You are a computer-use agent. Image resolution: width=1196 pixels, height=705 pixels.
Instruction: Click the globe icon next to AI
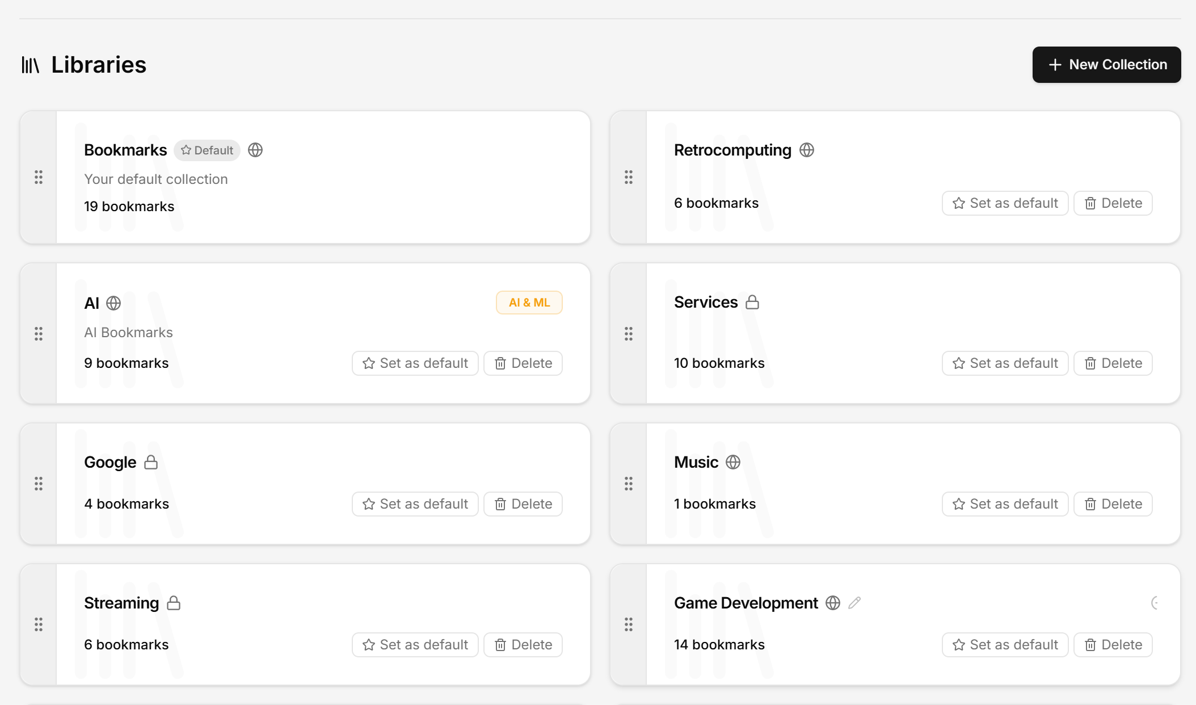click(114, 303)
